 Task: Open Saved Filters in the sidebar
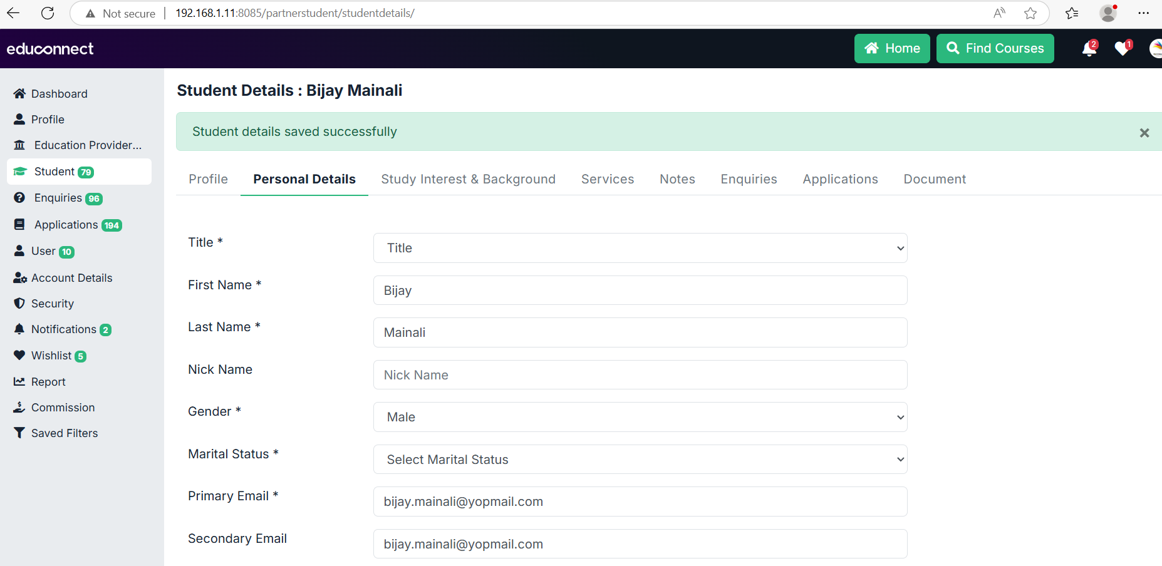64,433
